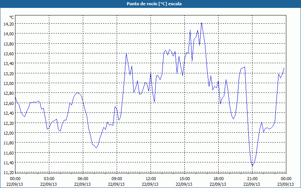Image resolution: width=301 pixels, height=188 pixels.
Task: Click the 06:00 time label
Action: 83,179
